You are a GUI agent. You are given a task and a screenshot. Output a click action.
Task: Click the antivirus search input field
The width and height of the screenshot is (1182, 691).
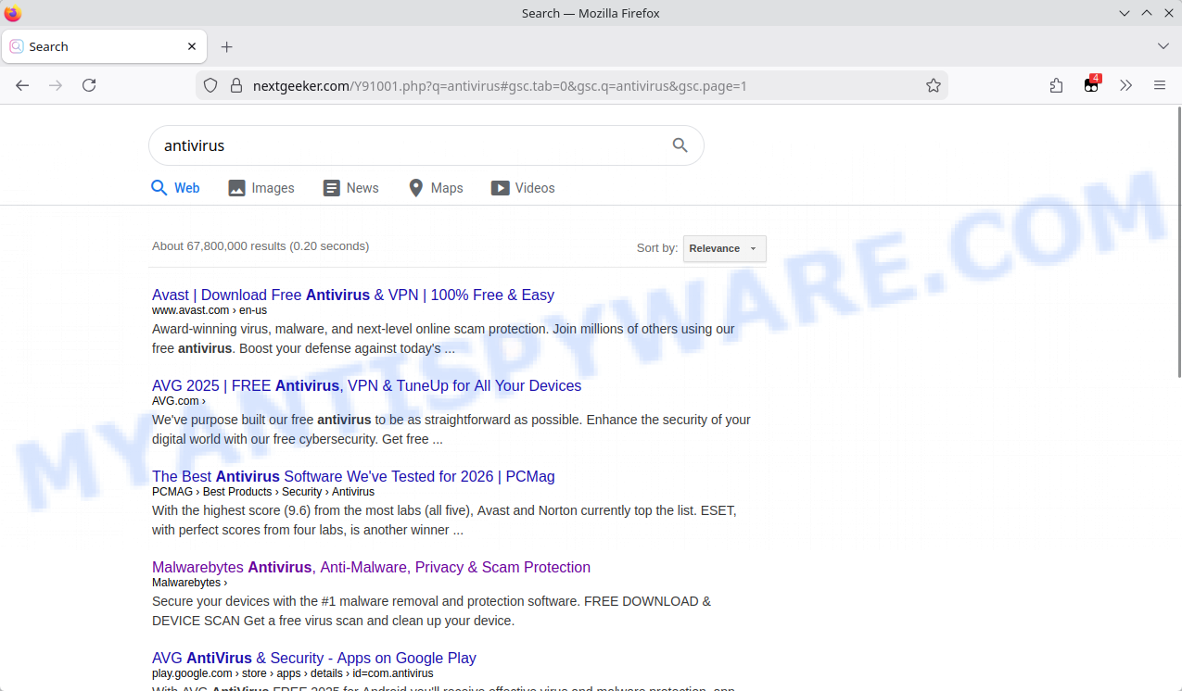pyautogui.click(x=408, y=145)
